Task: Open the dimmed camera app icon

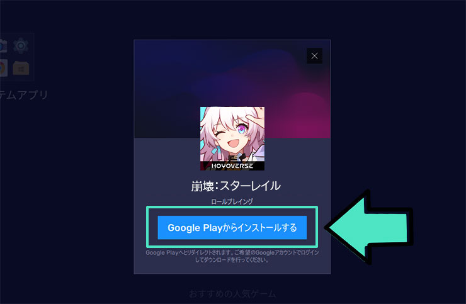Action: coord(3,46)
